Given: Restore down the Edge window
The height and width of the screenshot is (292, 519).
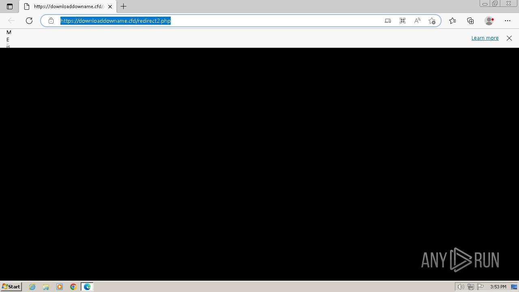Looking at the screenshot, I should tap(495, 4).
